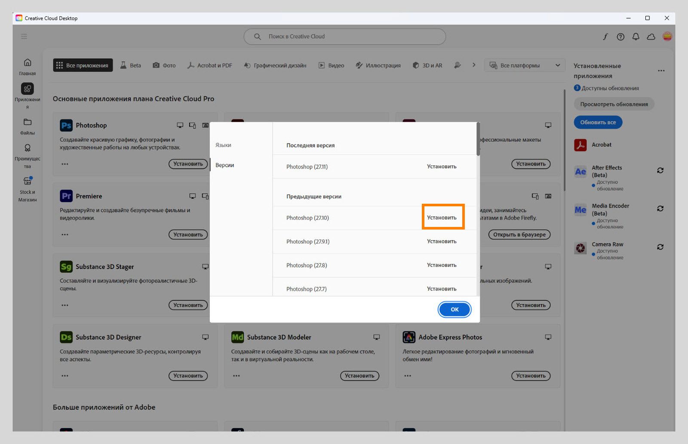Click the Photoshop Ps app icon

click(66, 126)
